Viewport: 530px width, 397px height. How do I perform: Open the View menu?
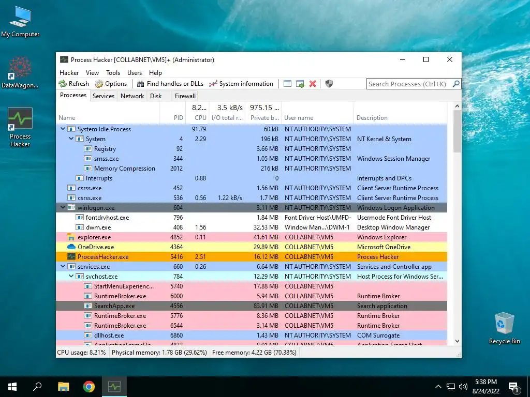(x=92, y=72)
